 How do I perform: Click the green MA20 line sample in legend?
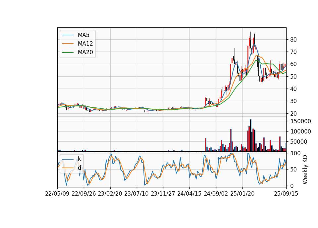pyautogui.click(x=68, y=52)
